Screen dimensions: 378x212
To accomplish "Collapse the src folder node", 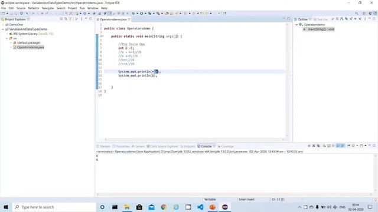I will (x=7, y=38).
